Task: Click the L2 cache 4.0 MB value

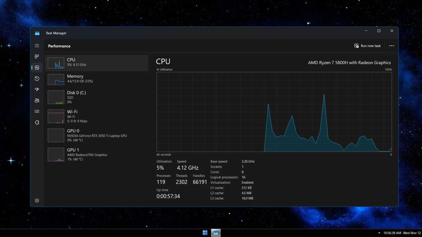Action: point(246,193)
